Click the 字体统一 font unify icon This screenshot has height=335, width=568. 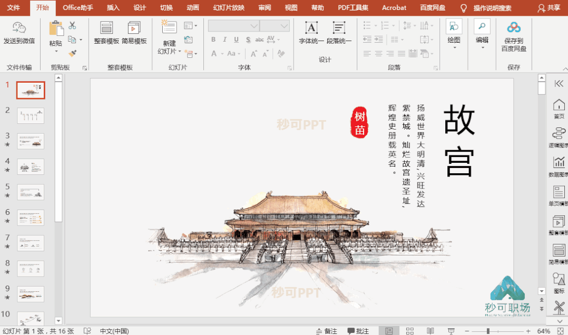pyautogui.click(x=311, y=28)
